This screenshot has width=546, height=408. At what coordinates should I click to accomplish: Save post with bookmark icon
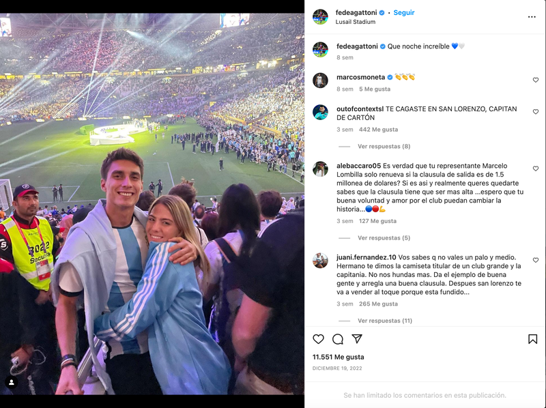click(532, 339)
